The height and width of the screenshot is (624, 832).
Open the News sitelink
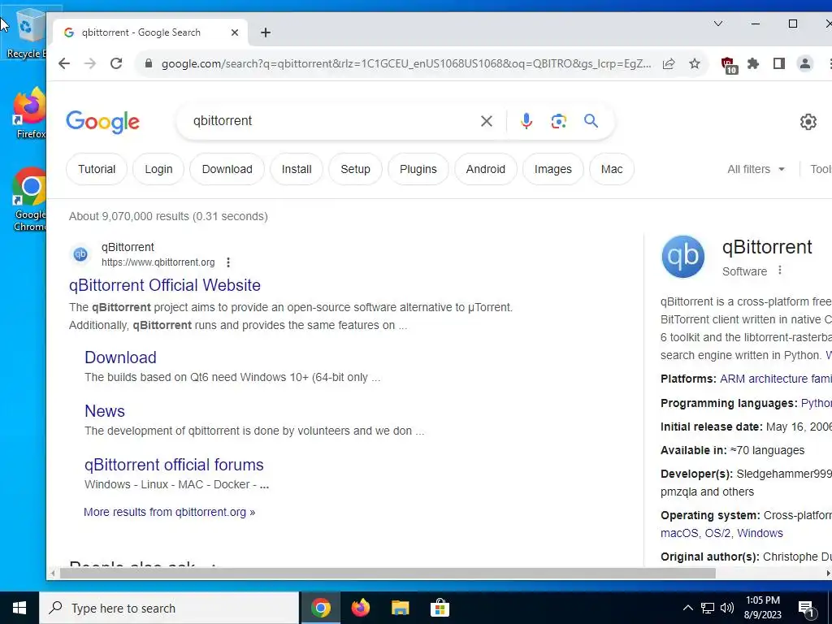(x=105, y=411)
